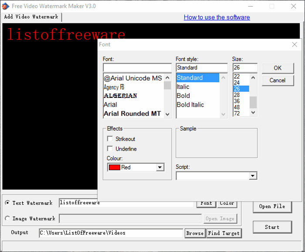The image size is (305, 252).
Task: Select the Arial Rounded MT font
Action: pyautogui.click(x=133, y=114)
